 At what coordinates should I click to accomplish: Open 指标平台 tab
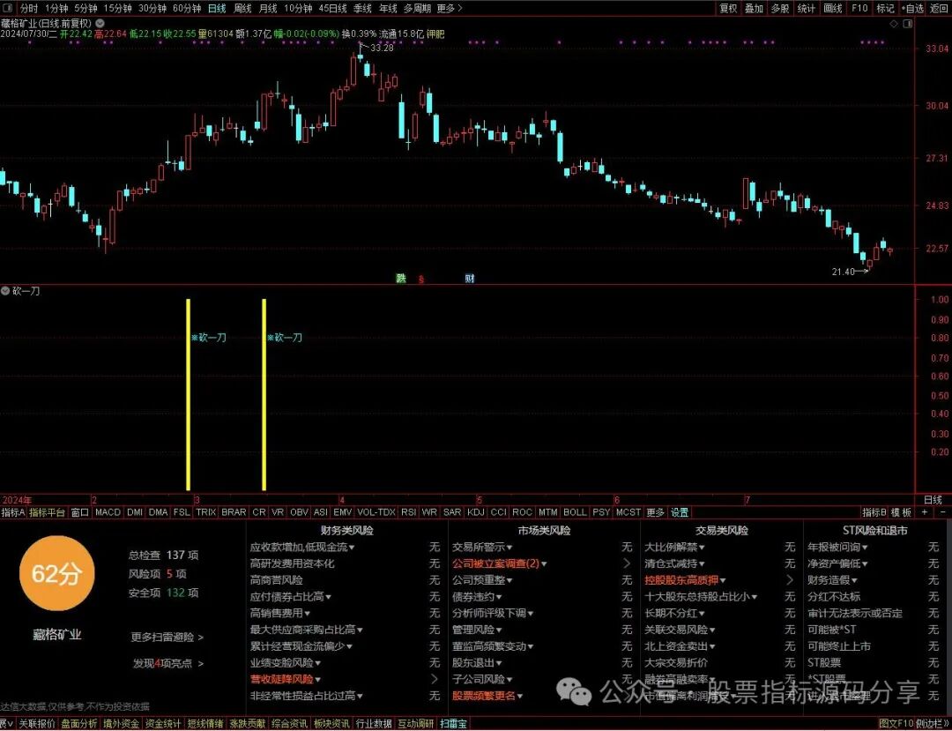pyautogui.click(x=47, y=512)
